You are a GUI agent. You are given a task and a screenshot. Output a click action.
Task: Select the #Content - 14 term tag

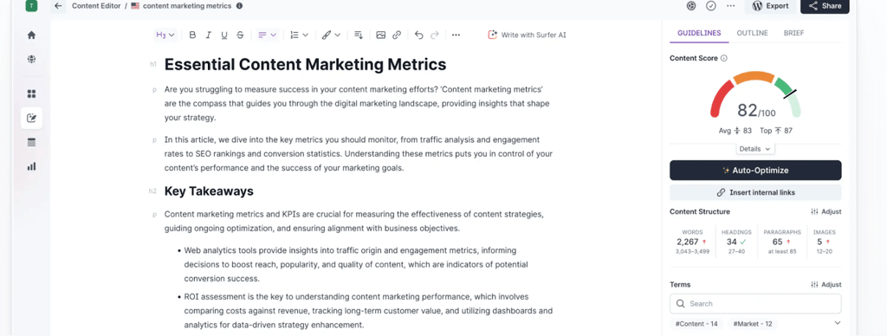point(697,324)
